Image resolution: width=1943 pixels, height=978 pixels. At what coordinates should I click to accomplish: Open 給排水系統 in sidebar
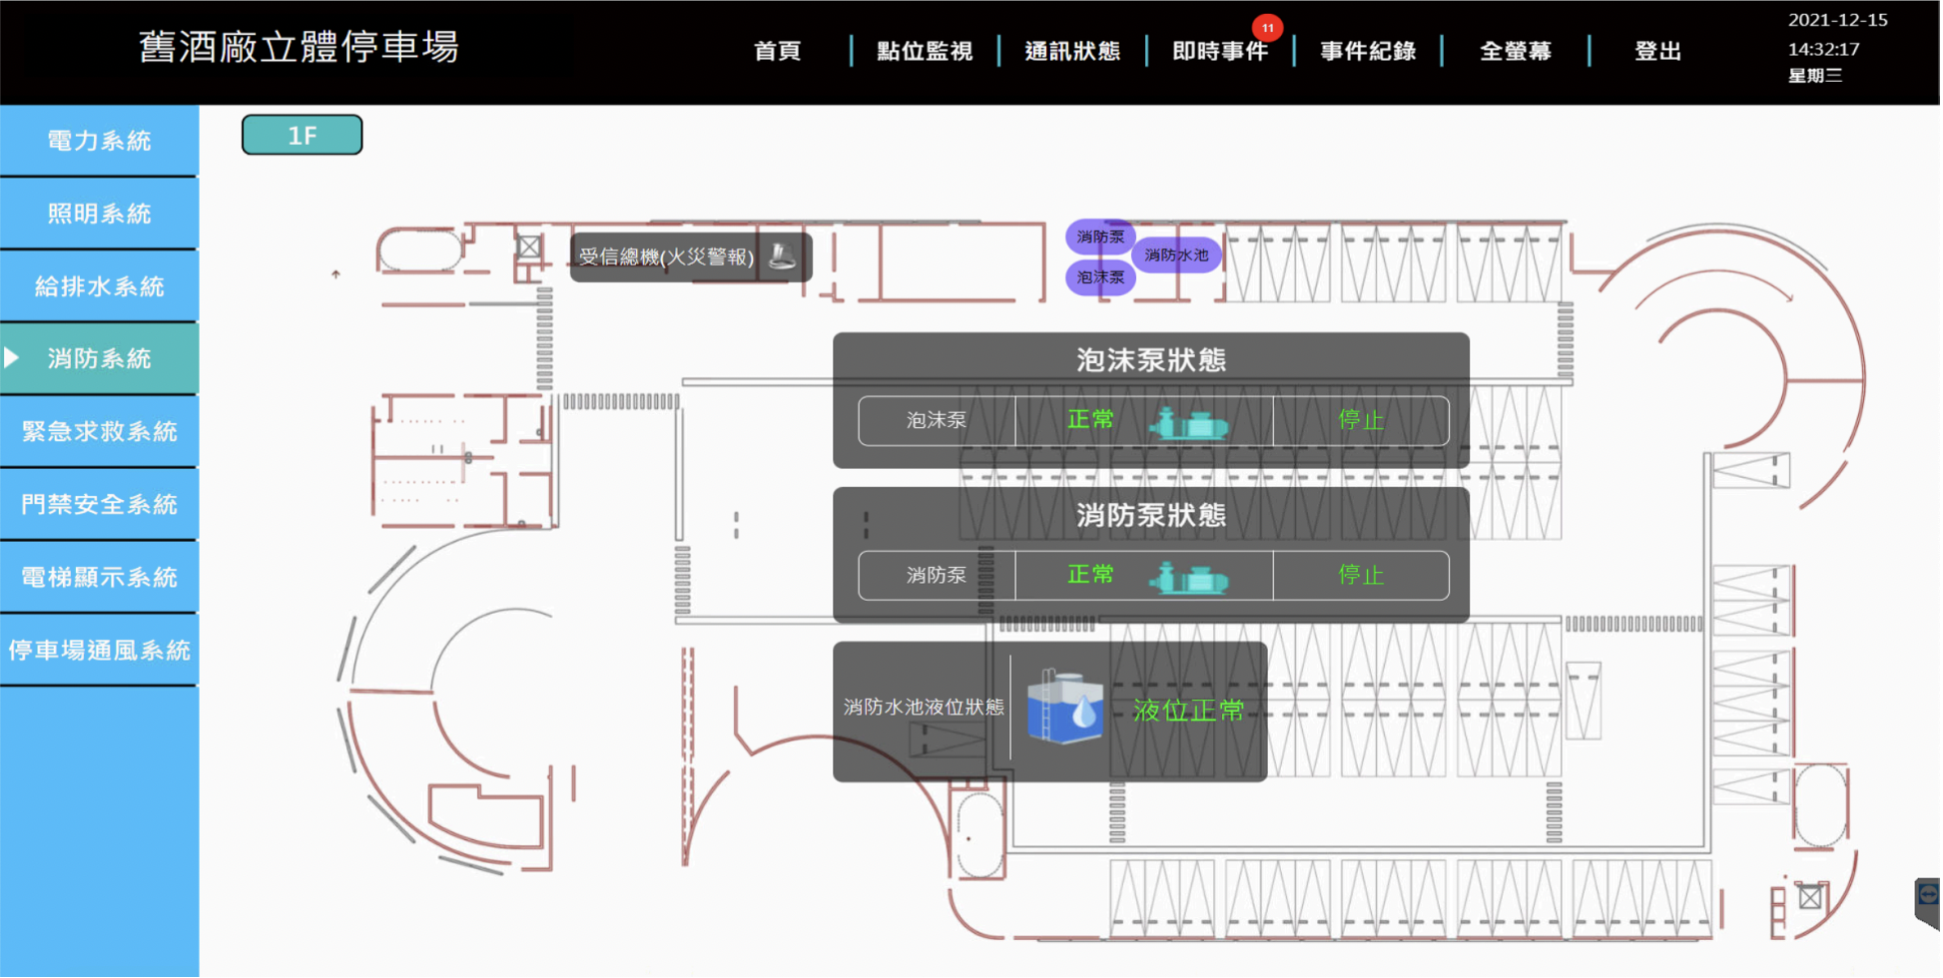click(99, 286)
